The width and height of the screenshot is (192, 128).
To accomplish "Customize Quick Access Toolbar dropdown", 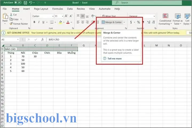I will 45,3.
